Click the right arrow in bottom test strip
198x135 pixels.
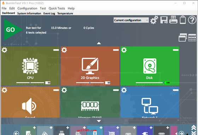pos(181,133)
